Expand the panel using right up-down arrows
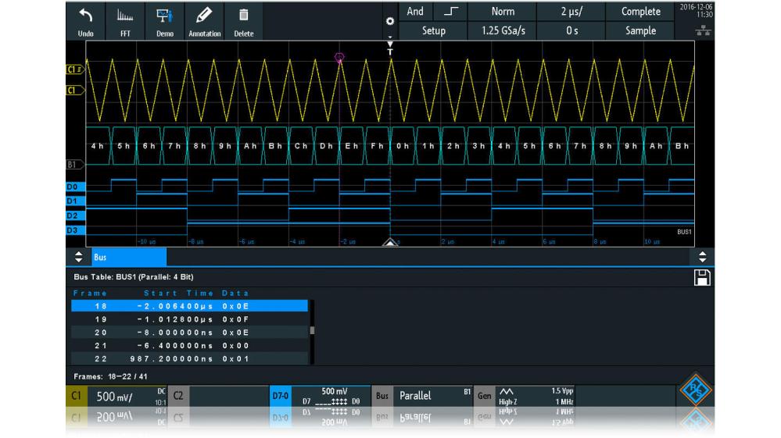 702,256
